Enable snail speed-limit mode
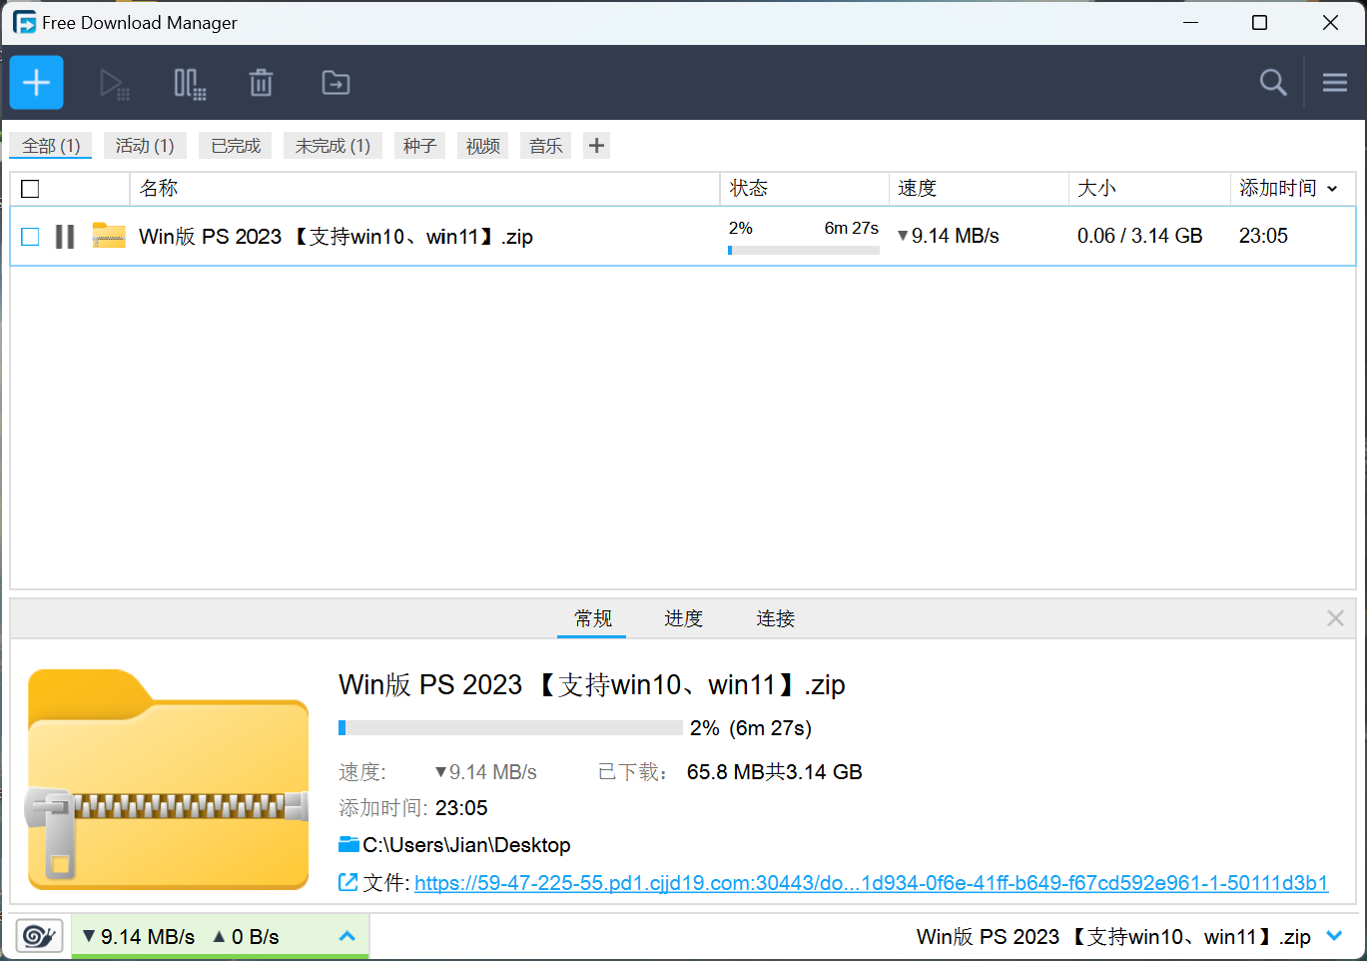This screenshot has width=1367, height=961. 39,935
